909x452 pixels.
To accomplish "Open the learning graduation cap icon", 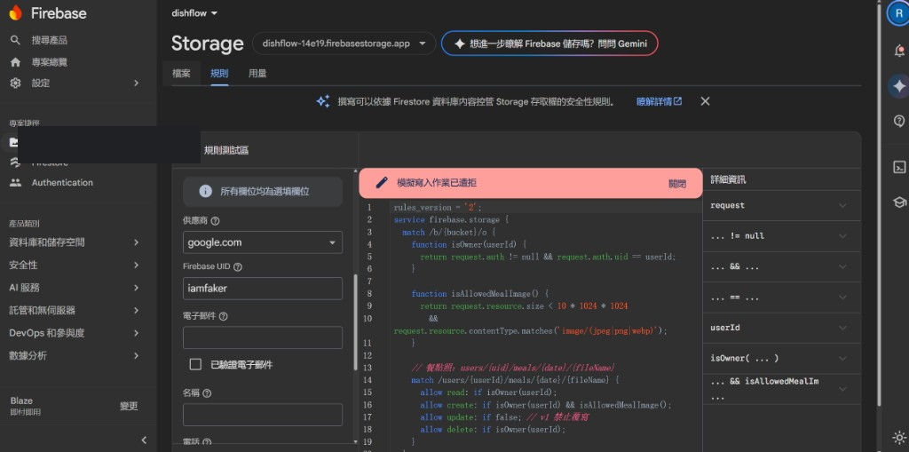I will pyautogui.click(x=899, y=202).
